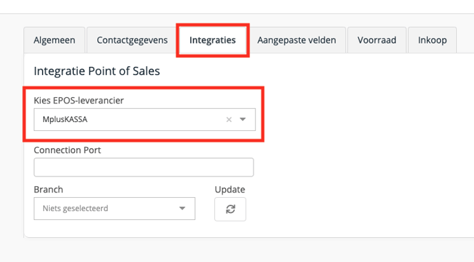Open the Branch dropdown arrow
Viewport: 474px width, 262px height.
coord(182,208)
